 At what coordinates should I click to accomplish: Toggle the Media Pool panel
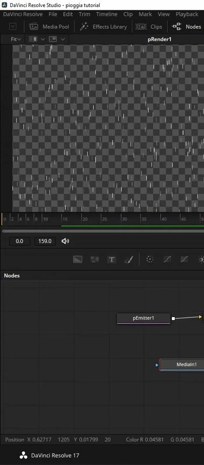[50, 27]
